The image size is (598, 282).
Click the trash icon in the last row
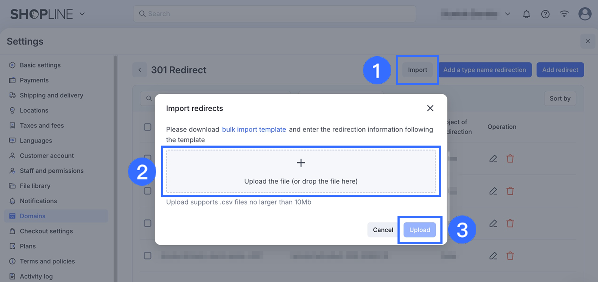click(x=510, y=256)
